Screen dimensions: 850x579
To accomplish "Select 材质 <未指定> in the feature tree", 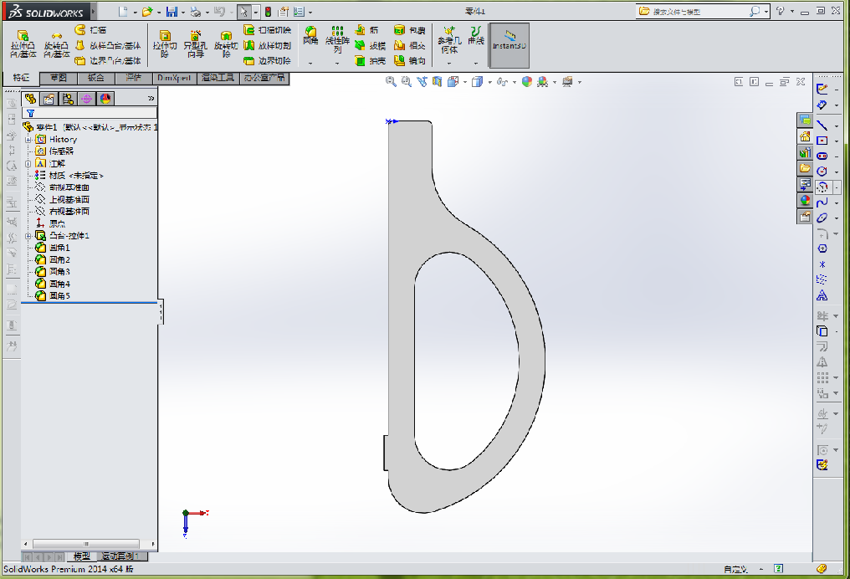I will [x=69, y=176].
